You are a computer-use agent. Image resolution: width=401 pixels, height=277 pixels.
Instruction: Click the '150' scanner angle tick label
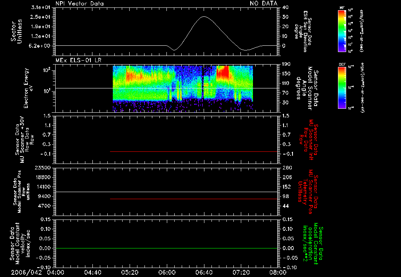(287, 74)
